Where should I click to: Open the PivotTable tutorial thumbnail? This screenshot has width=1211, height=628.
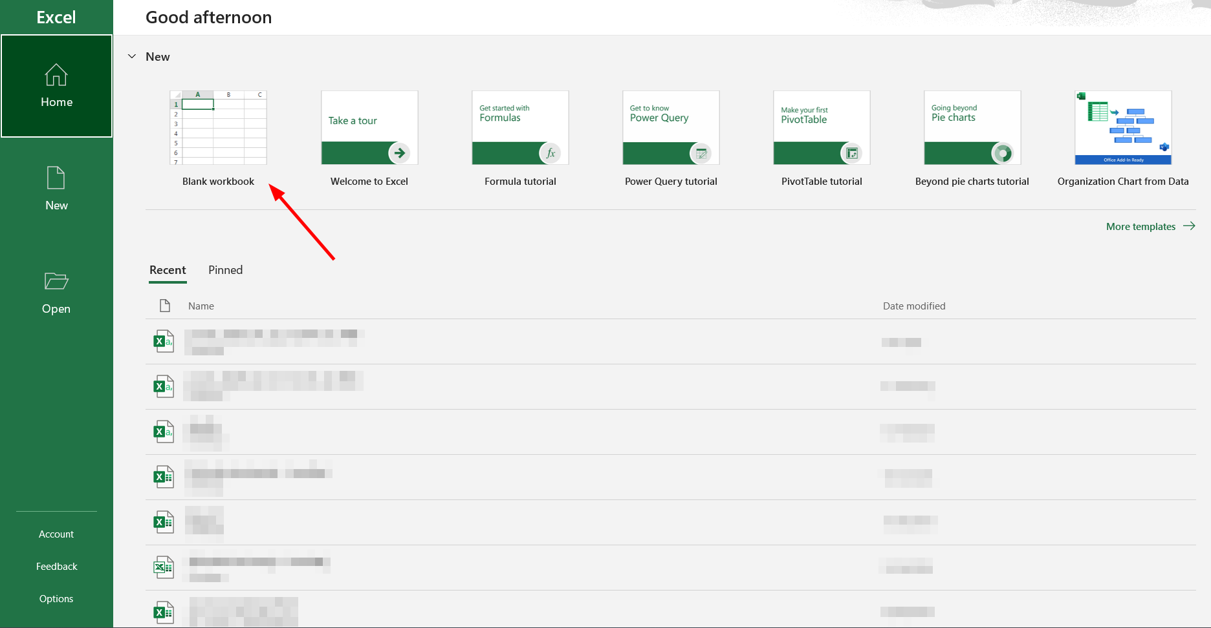[822, 127]
